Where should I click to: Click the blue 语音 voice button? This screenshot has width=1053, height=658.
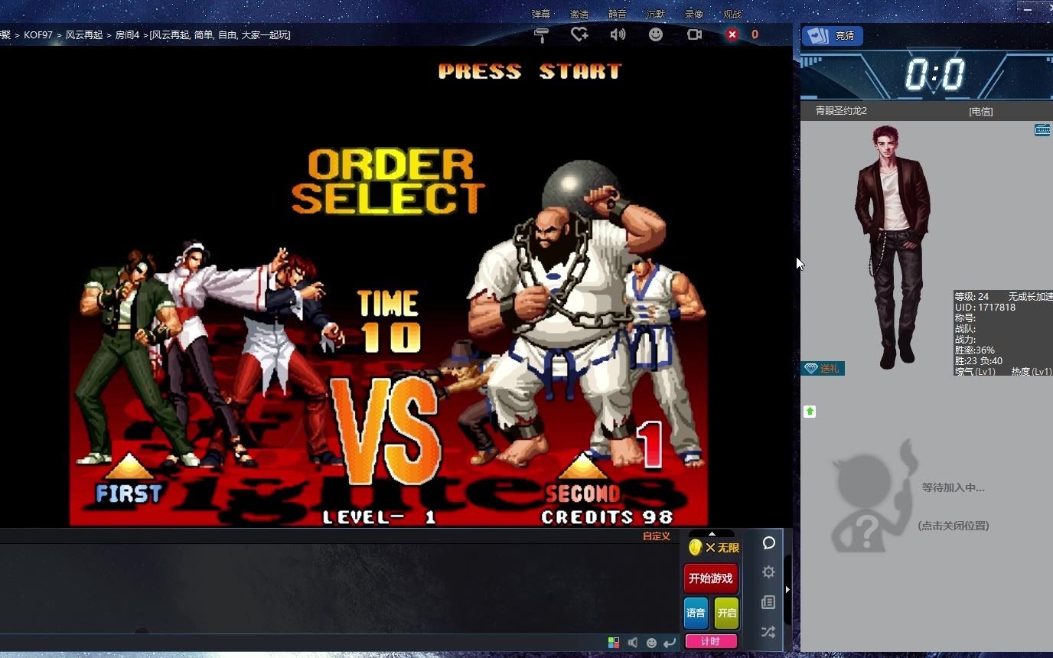pyautogui.click(x=696, y=613)
